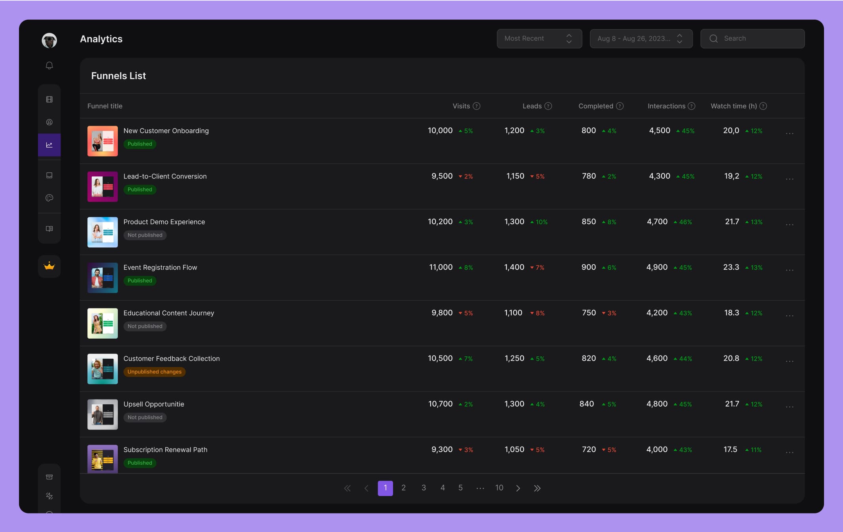Expand the Most Recent sort dropdown
Viewport: 843px width, 532px height.
pyautogui.click(x=539, y=38)
